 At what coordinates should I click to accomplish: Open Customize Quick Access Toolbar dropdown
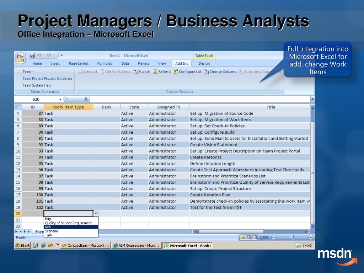click(x=61, y=55)
